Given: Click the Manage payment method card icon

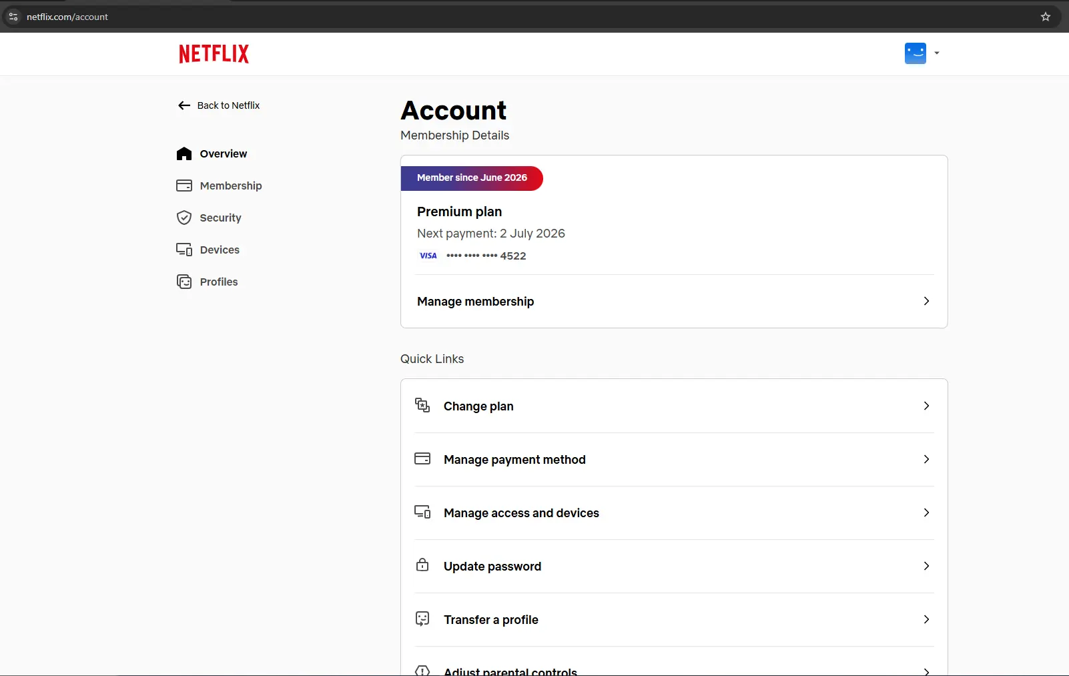Looking at the screenshot, I should pyautogui.click(x=422, y=458).
